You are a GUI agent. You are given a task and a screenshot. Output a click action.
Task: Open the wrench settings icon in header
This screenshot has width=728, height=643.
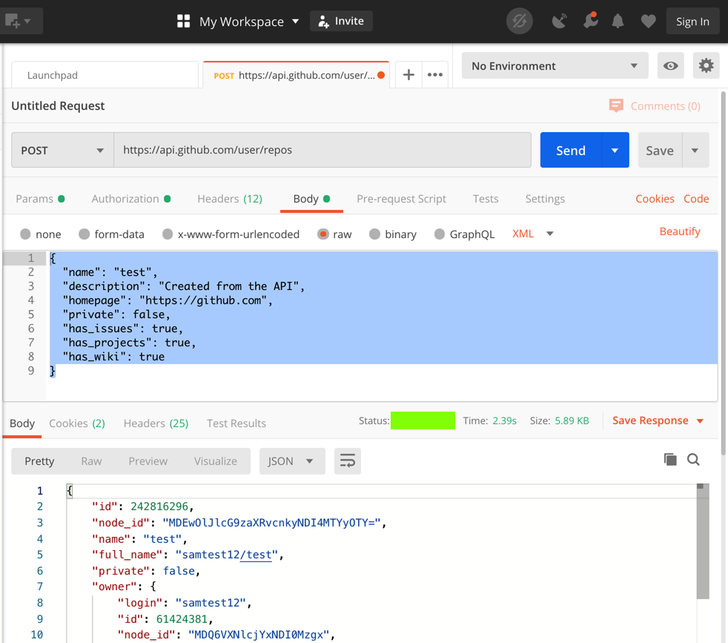(x=590, y=22)
